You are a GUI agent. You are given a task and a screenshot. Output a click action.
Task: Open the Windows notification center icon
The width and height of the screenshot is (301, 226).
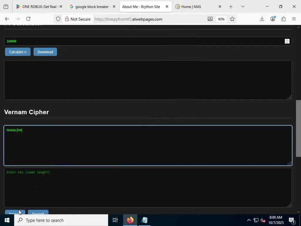(292, 220)
